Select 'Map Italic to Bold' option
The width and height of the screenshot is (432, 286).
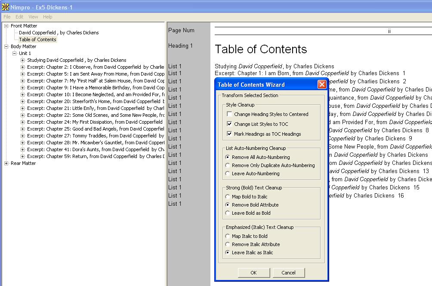[x=227, y=236]
